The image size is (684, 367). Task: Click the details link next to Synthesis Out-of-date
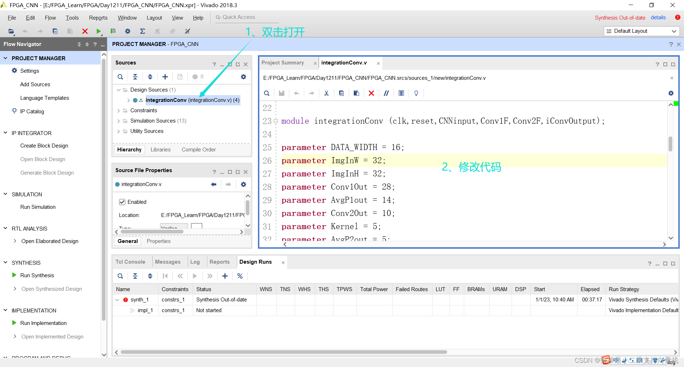(x=658, y=17)
